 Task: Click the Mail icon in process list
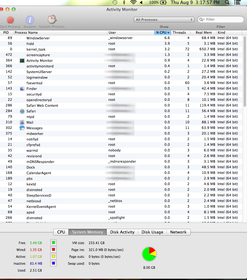(22, 122)
